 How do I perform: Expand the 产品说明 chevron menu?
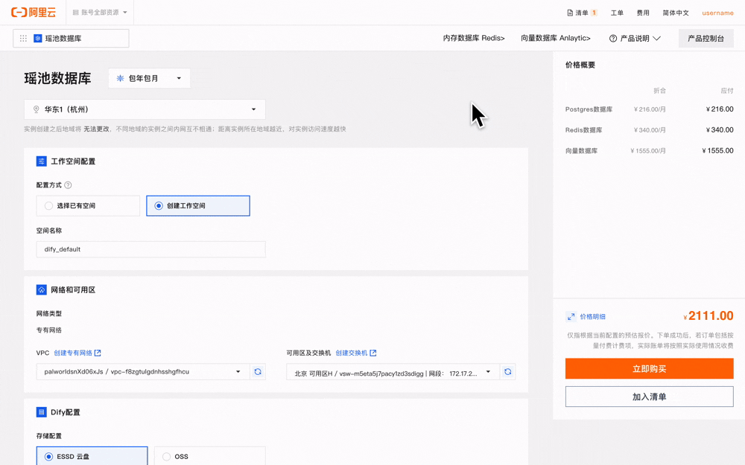pos(656,39)
